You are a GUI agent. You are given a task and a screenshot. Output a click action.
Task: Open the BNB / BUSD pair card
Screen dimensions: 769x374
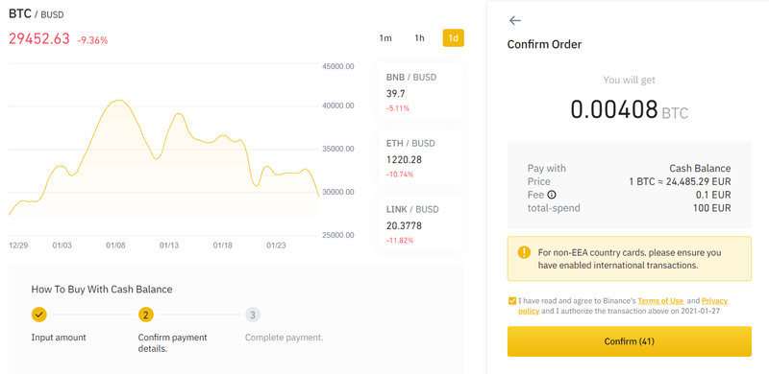[x=420, y=91]
